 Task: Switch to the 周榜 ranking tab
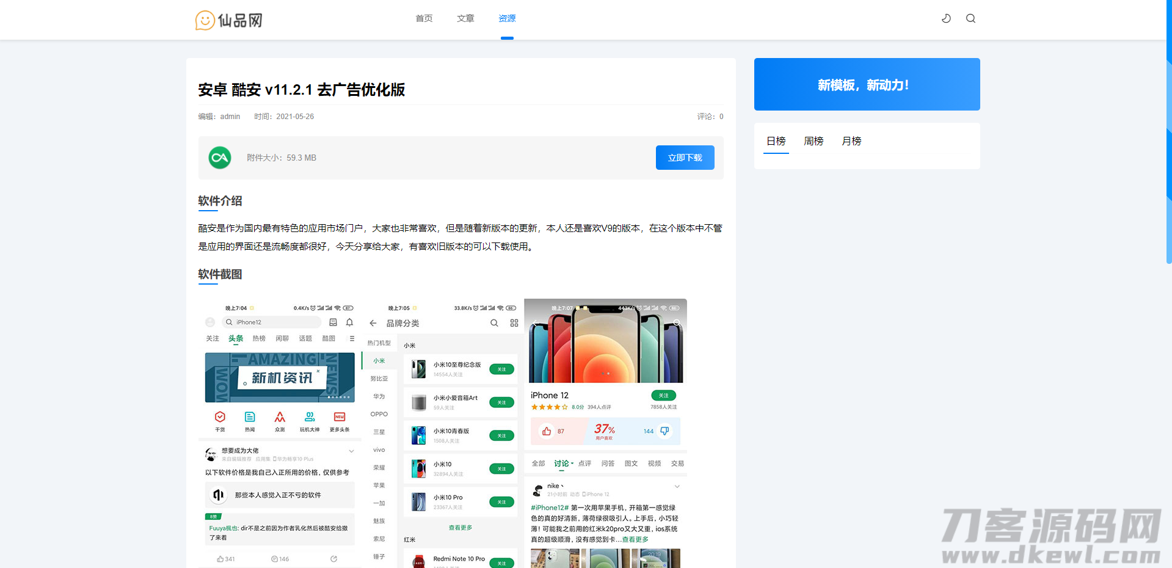pos(813,141)
